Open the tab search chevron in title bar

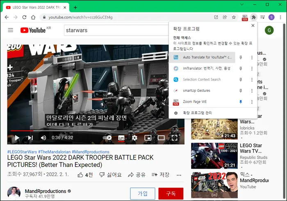pos(242,5)
